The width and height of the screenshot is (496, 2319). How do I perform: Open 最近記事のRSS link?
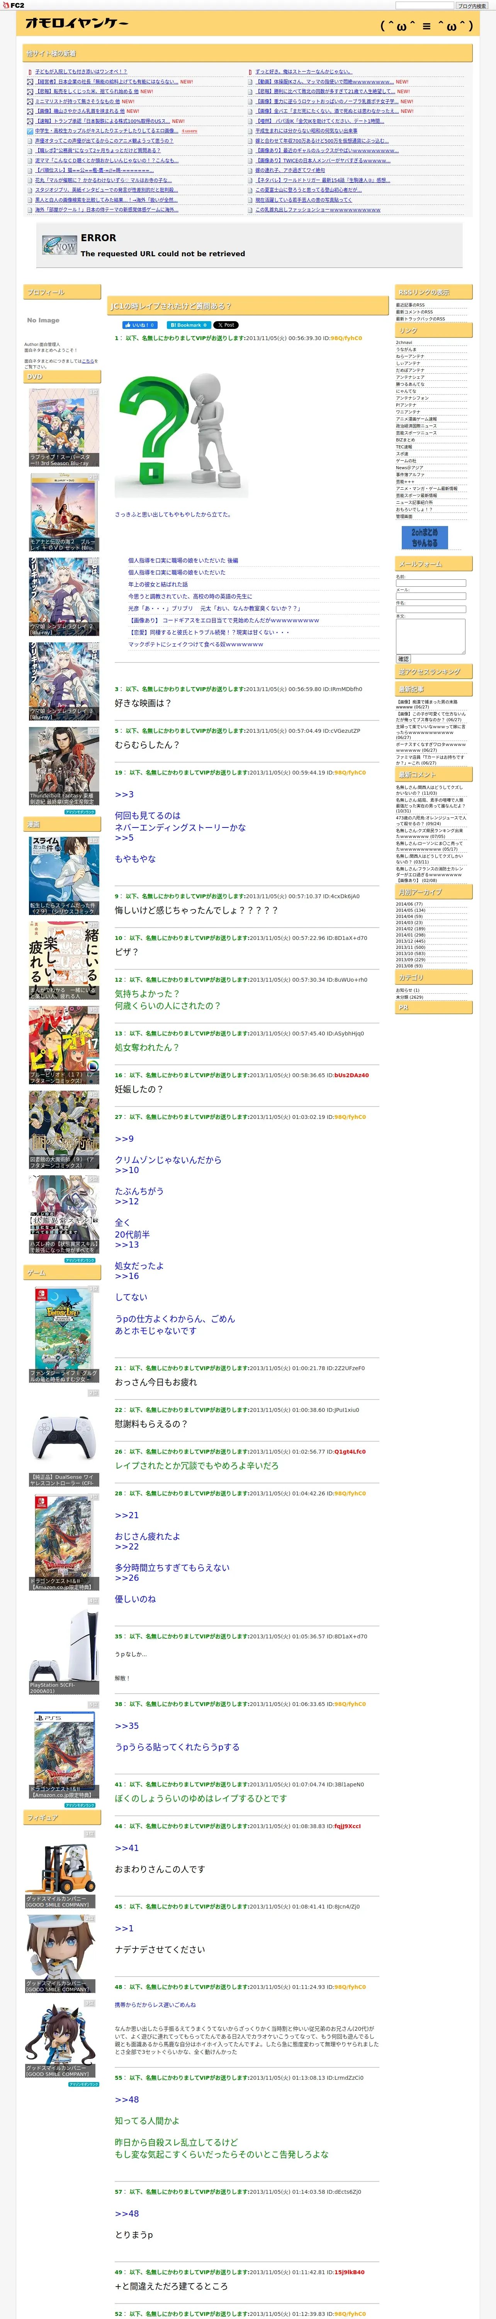(411, 305)
